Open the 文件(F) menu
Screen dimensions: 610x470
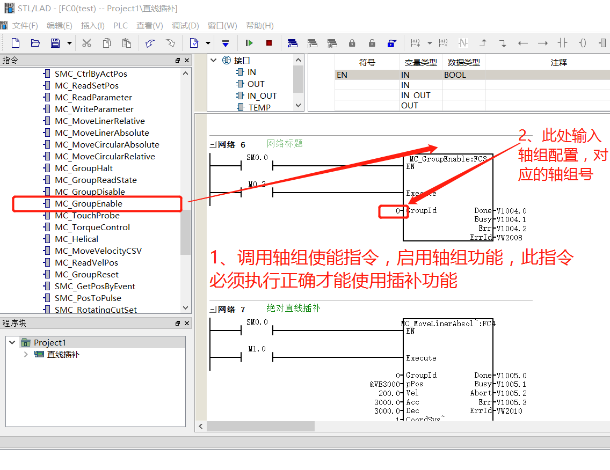pyautogui.click(x=25, y=26)
